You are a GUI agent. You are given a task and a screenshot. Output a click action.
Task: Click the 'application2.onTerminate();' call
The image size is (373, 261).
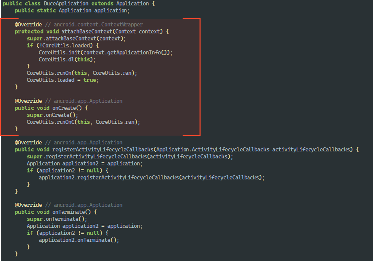pos(79,240)
